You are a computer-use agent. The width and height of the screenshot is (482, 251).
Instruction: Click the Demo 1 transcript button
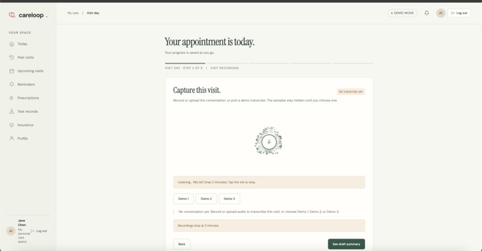point(184,199)
